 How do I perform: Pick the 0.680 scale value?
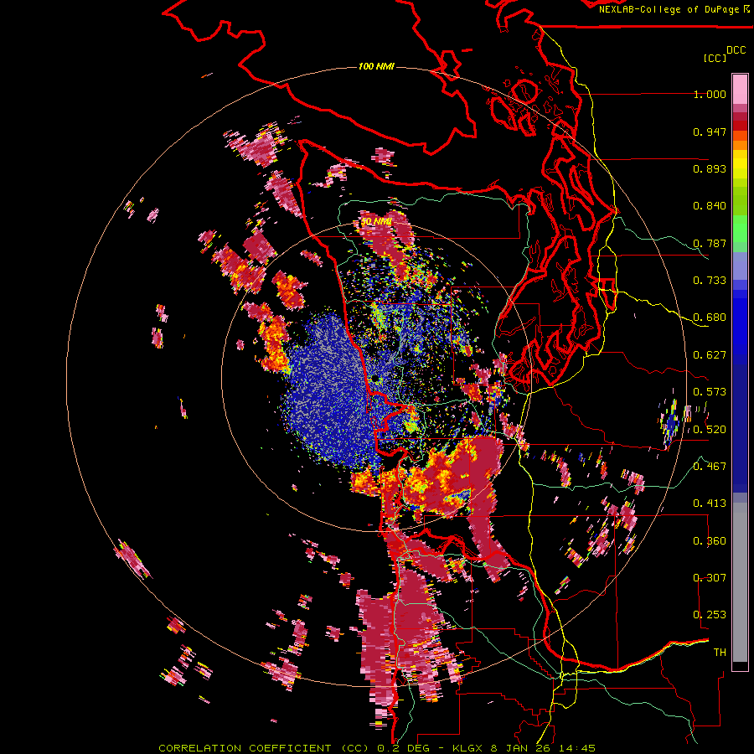point(710,318)
